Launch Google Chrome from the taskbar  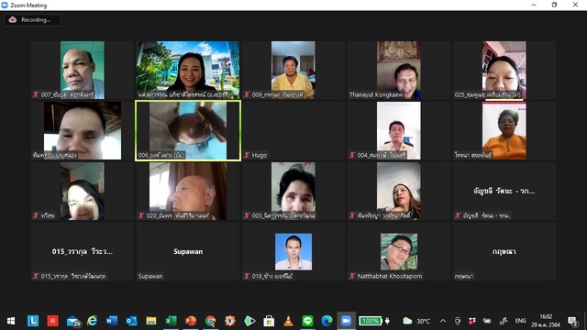(x=210, y=321)
